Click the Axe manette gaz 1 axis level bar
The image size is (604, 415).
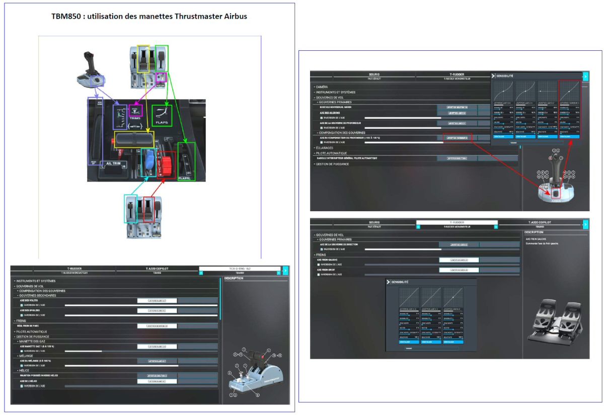(x=141, y=351)
